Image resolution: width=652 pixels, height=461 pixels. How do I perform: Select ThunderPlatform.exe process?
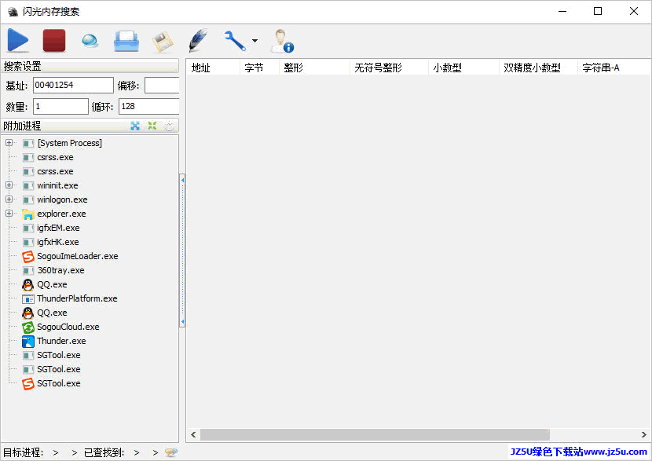(x=77, y=298)
